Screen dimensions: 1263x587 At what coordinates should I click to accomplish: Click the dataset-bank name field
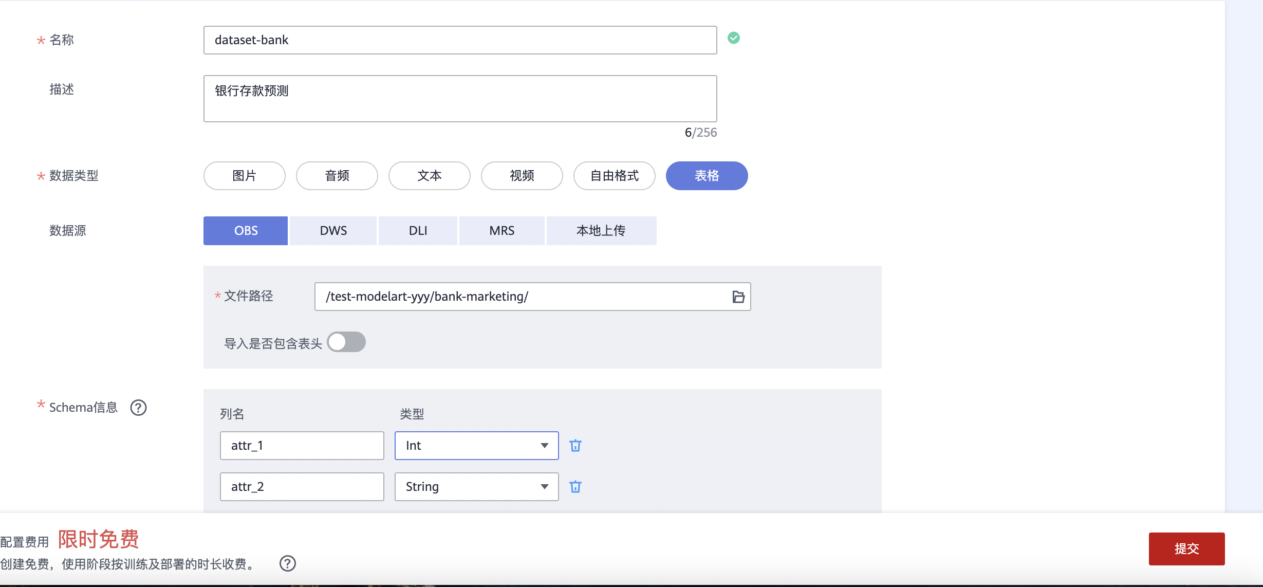pos(460,40)
